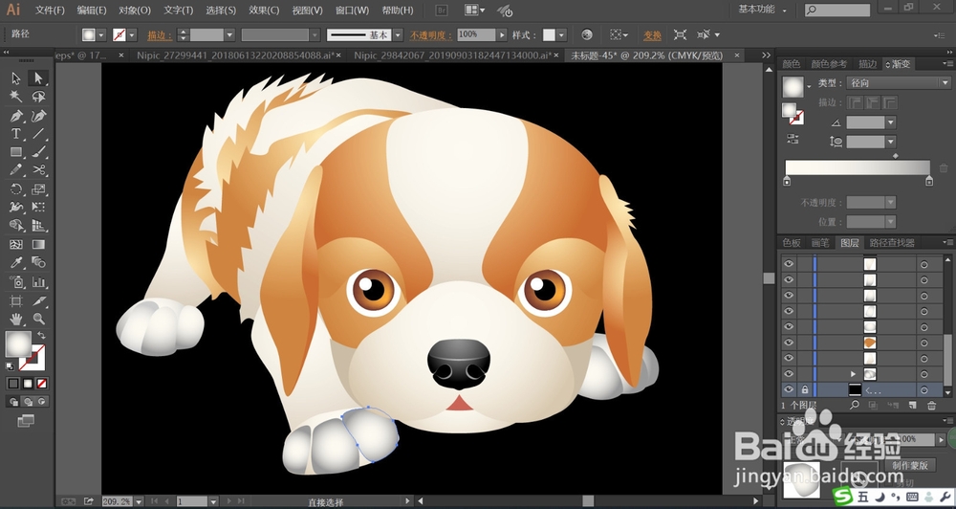956x509 pixels.
Task: Select the Magic Wand tool
Action: [x=16, y=97]
